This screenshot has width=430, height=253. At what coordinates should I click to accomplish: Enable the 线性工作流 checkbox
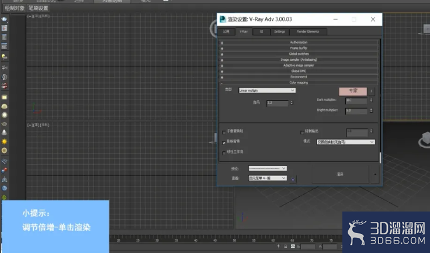click(224, 153)
